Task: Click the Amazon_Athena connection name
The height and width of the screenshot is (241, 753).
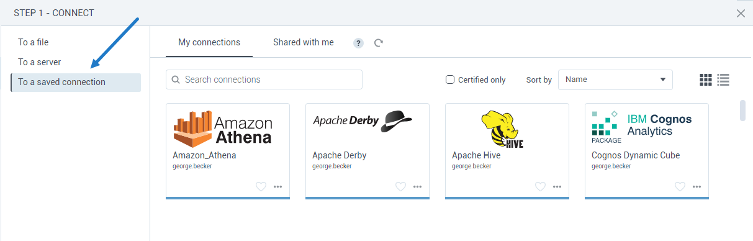Action: click(204, 155)
